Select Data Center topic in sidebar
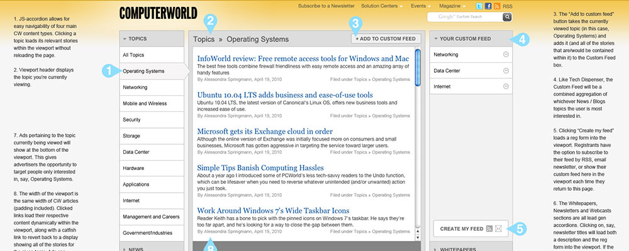Image resolution: width=629 pixels, height=251 pixels. point(152,152)
